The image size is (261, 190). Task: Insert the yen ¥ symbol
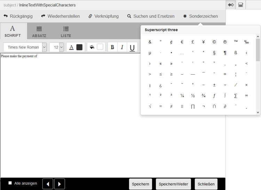coord(204,42)
